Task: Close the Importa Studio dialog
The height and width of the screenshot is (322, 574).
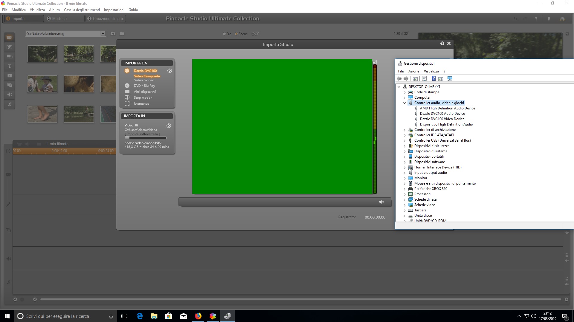Action: (x=449, y=44)
